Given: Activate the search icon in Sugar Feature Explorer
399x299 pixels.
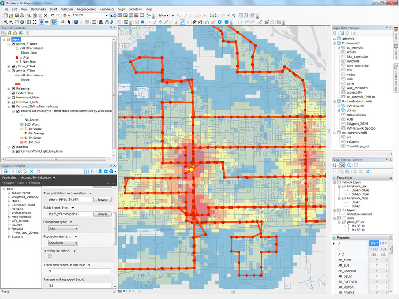Looking at the screenshot, I should [x=349, y=165].
